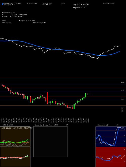Open the MACD histogram panel below ADX

pyautogui.click(x=15, y=157)
